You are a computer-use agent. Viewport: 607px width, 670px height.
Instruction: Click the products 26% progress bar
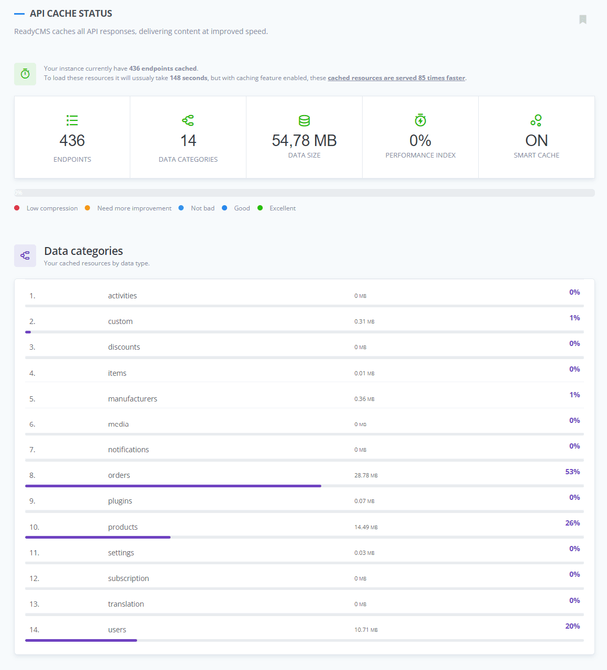coord(305,537)
